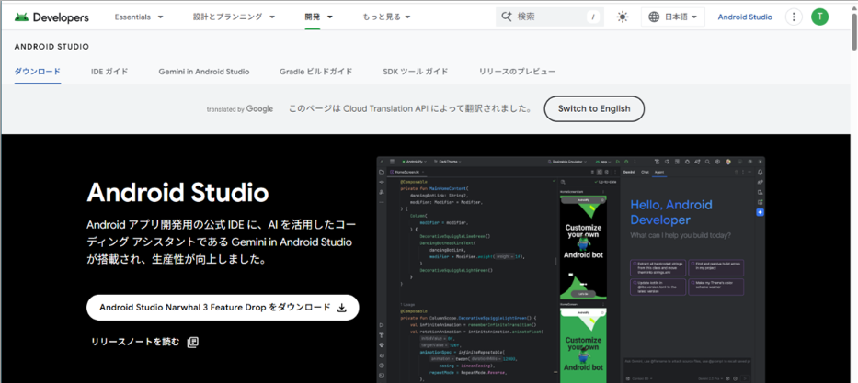Expand the 開発 navigation dropdown
The height and width of the screenshot is (383, 858).
pos(319,17)
